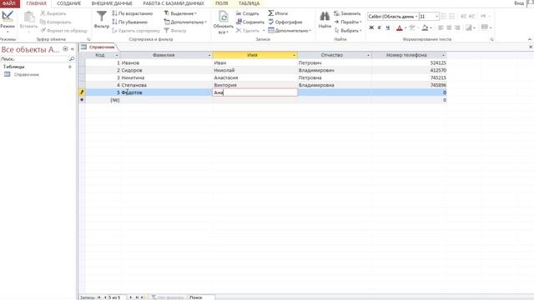Click the Вход sign-in link
Viewport: 534px width, 300px height.
coord(519,3)
